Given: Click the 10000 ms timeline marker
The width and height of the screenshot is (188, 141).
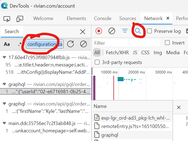Looking at the screenshot, I should (x=109, y=72).
